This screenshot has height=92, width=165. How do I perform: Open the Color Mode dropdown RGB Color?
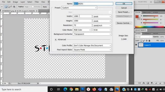click(82, 30)
